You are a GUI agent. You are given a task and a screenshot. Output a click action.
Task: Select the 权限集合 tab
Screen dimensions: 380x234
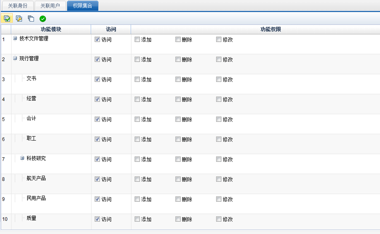[83, 6]
